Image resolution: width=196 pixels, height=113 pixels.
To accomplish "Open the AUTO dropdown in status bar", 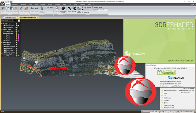I will [x=182, y=112].
